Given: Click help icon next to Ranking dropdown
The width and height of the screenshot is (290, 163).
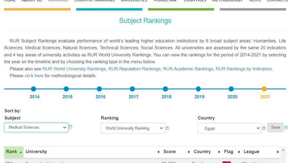Looking at the screenshot, I should [167, 128].
